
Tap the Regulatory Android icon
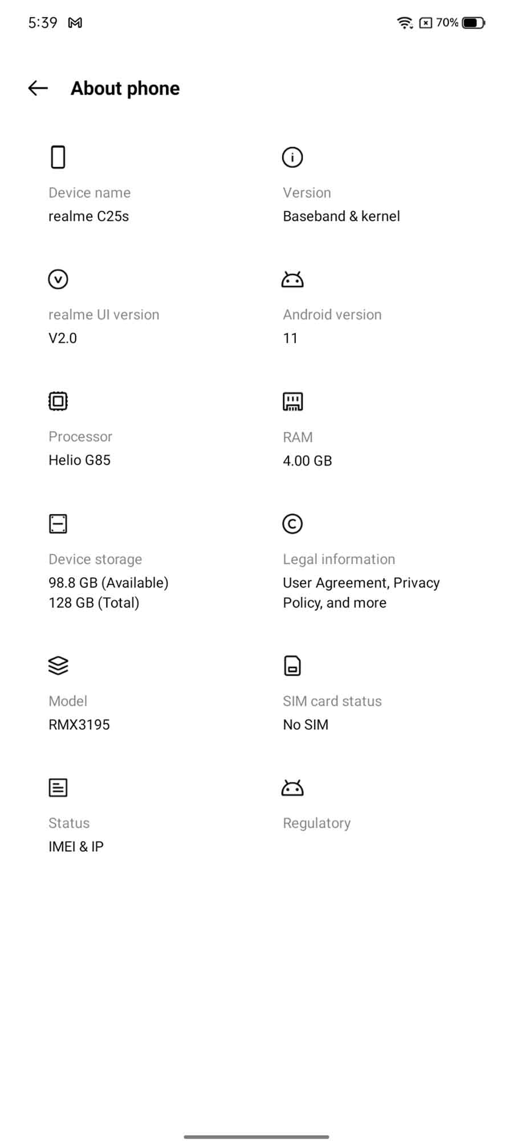click(292, 787)
